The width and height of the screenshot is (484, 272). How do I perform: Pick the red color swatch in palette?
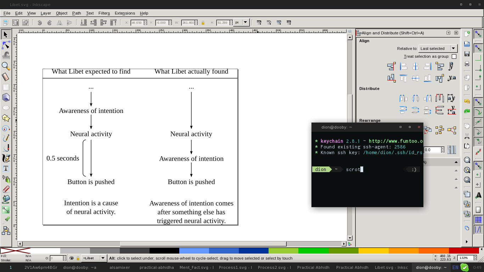tap(464, 251)
